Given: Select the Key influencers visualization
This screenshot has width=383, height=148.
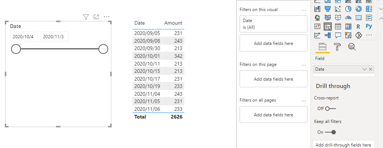Looking at the screenshot, I should [x=317, y=35].
